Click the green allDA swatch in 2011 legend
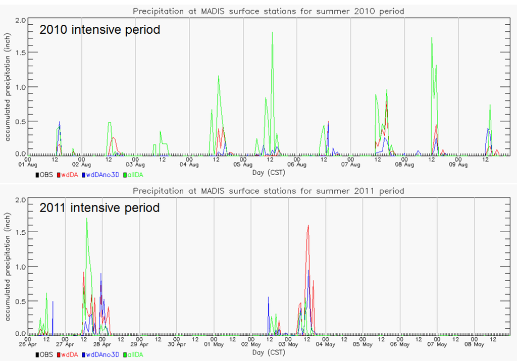Viewport: 517px width, 361px height. pos(125,355)
